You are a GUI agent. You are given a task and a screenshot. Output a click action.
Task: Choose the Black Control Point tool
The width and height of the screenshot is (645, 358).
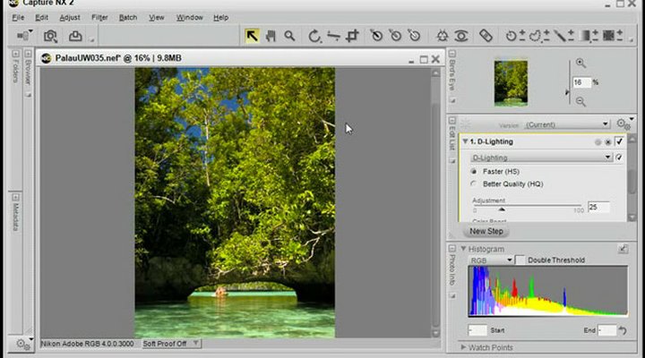376,36
